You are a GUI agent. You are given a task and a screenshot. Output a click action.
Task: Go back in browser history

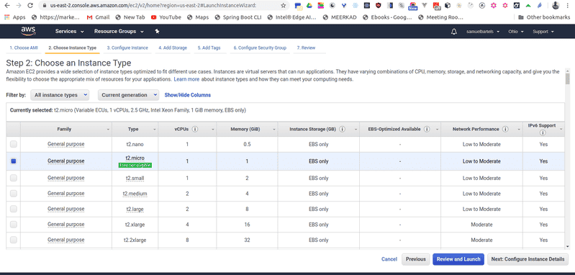click(x=8, y=6)
